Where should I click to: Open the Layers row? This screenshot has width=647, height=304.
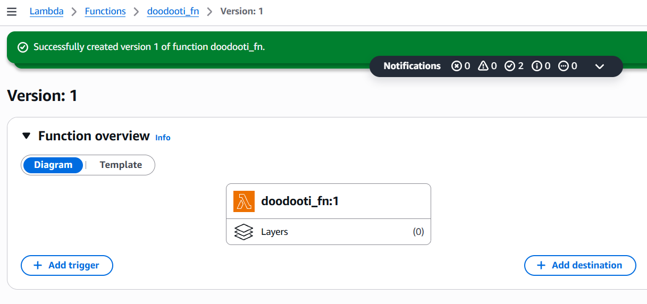pos(329,232)
